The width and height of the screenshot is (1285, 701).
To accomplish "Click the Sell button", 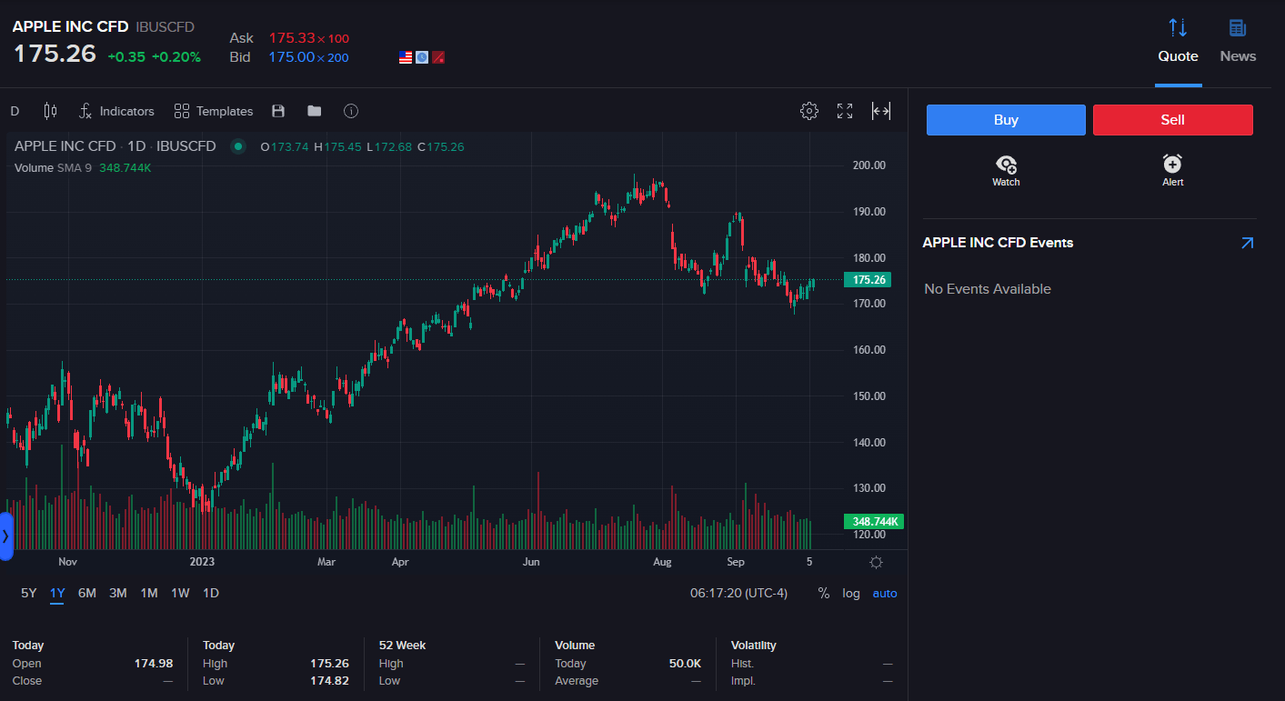I will tap(1173, 120).
